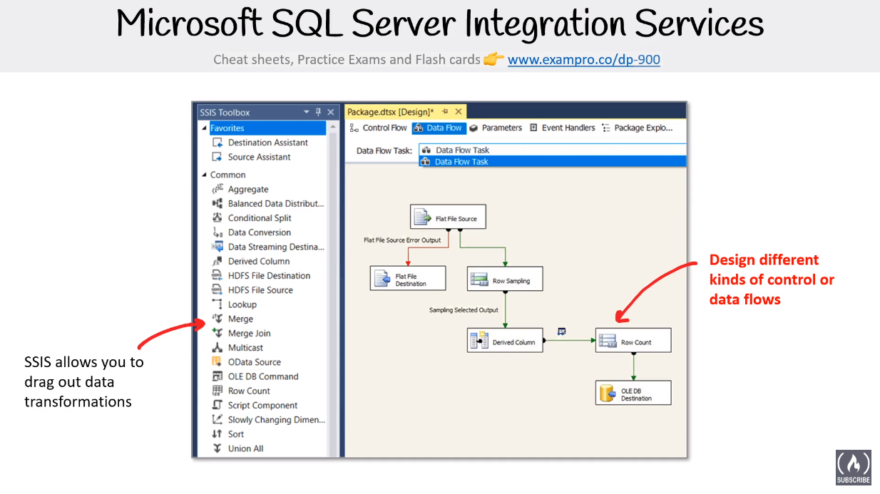880x494 pixels.
Task: Click the Sort transformation icon
Action: [218, 434]
